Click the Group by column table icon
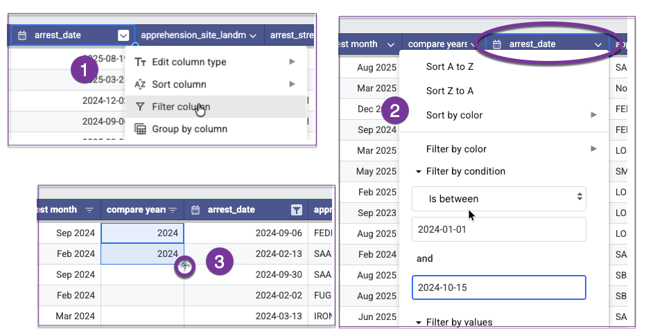646x329 pixels. tap(140, 129)
